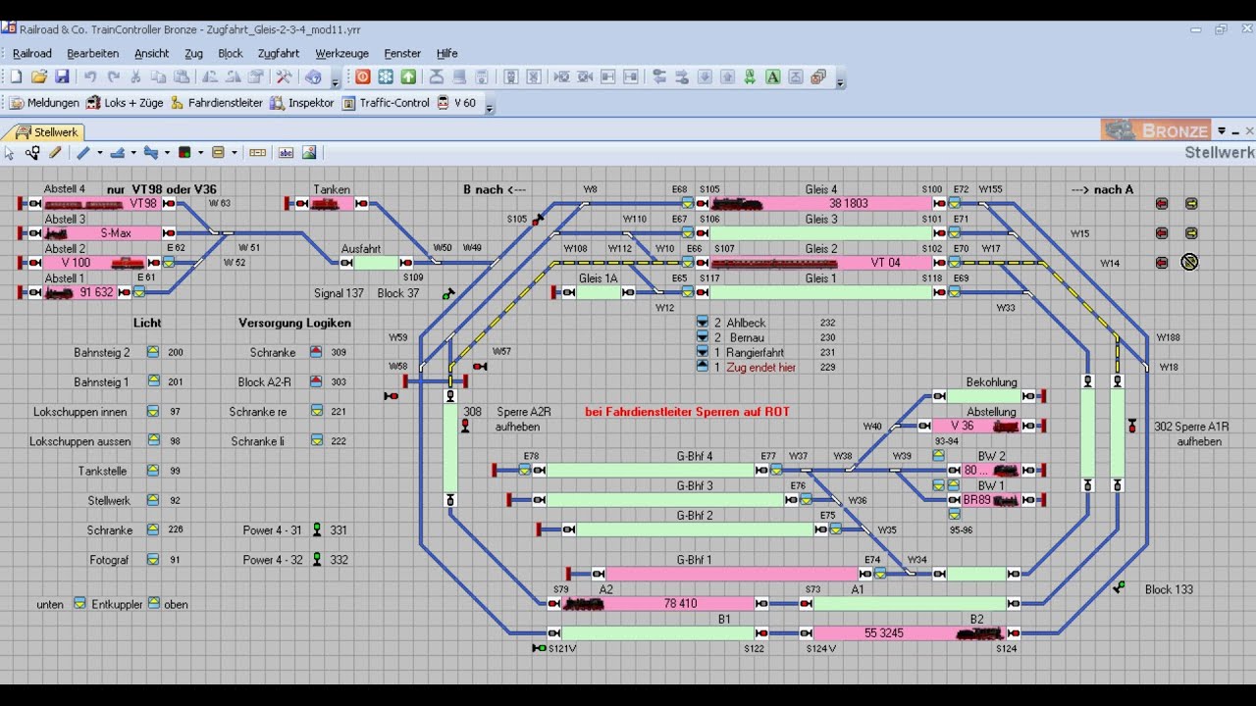
Task: Click the red power stop icon
Action: [x=363, y=76]
